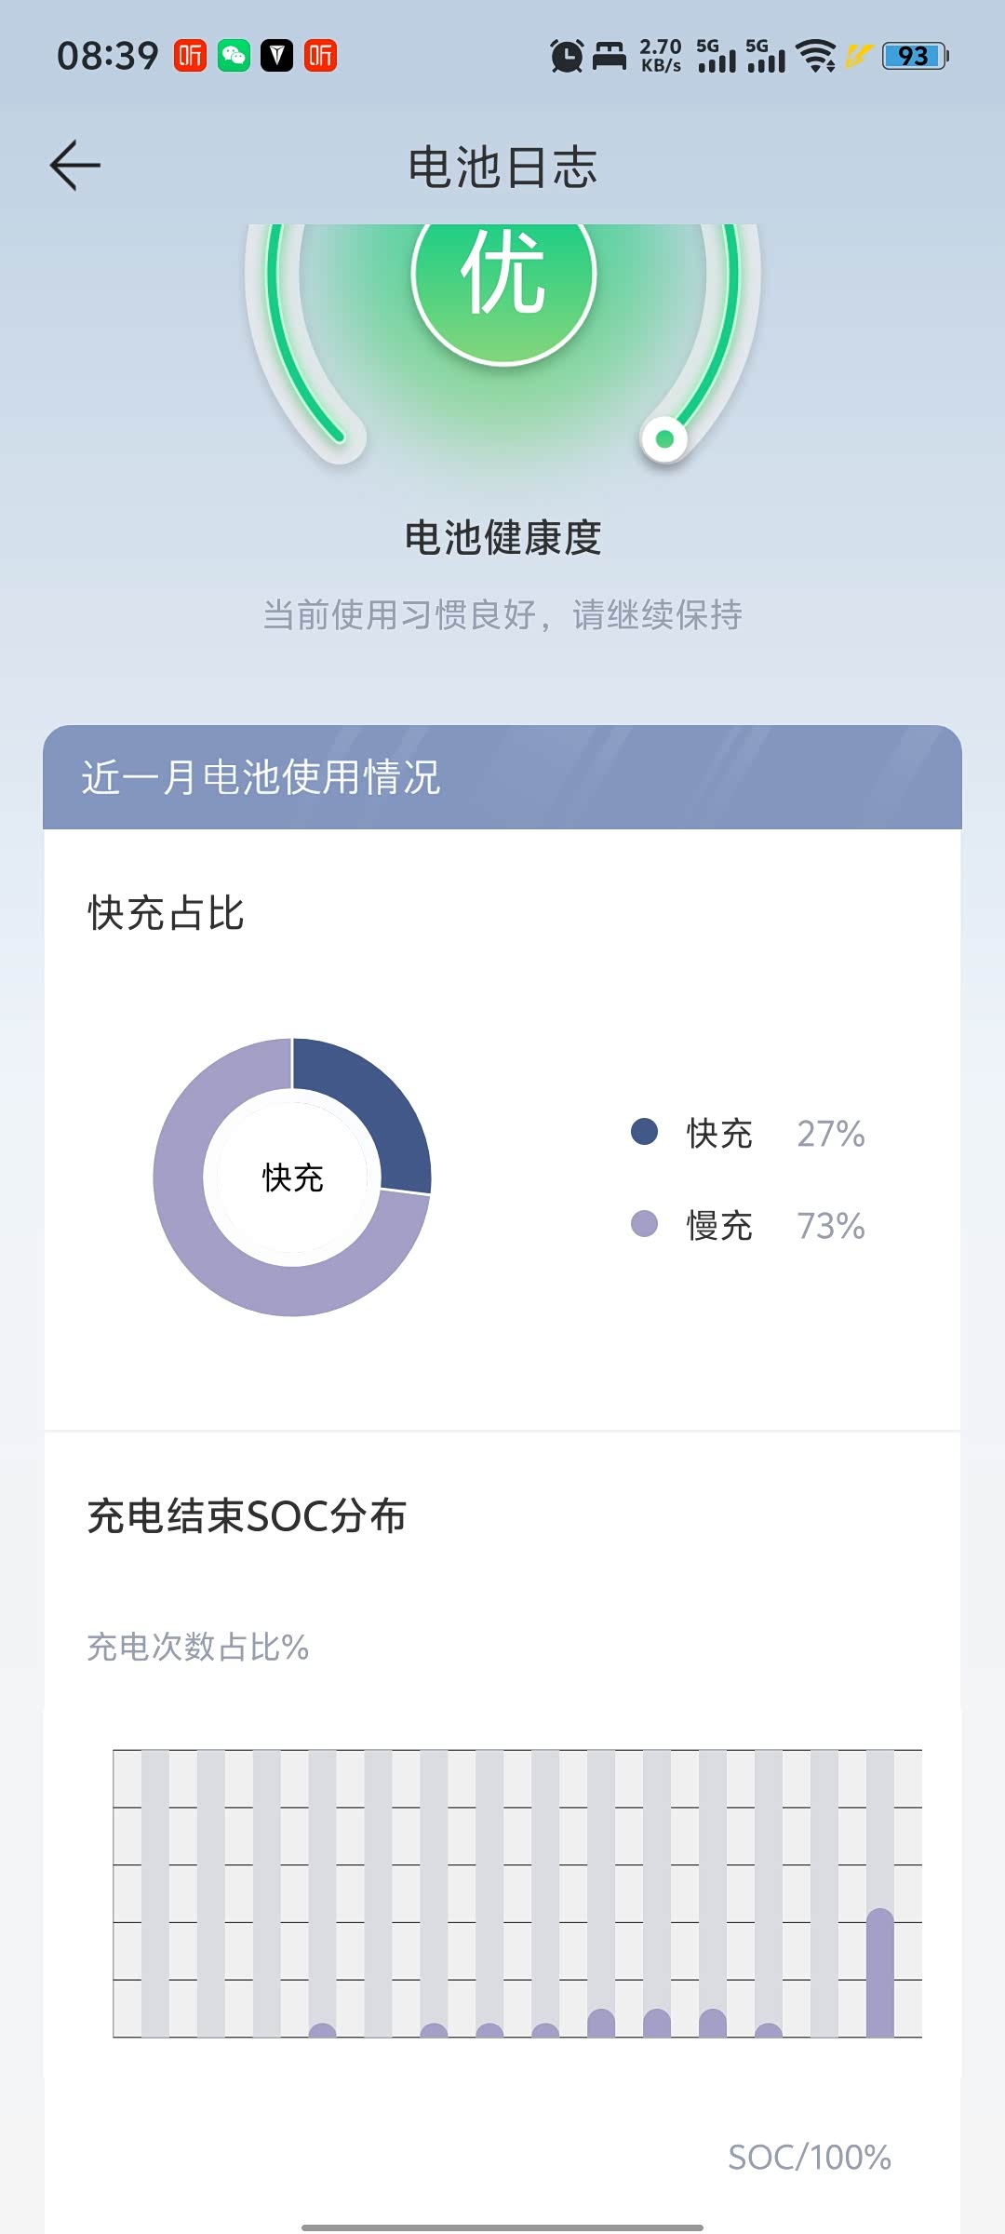
Task: Tap the back arrow icon
Action: [75, 167]
